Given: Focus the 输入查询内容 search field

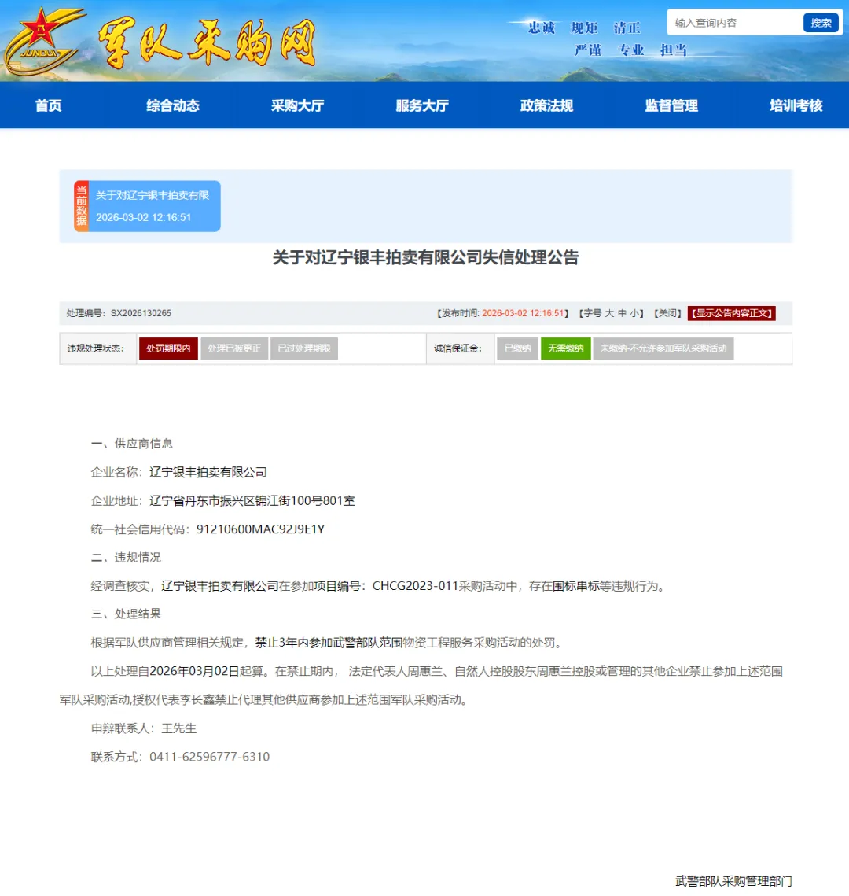Looking at the screenshot, I should point(735,23).
